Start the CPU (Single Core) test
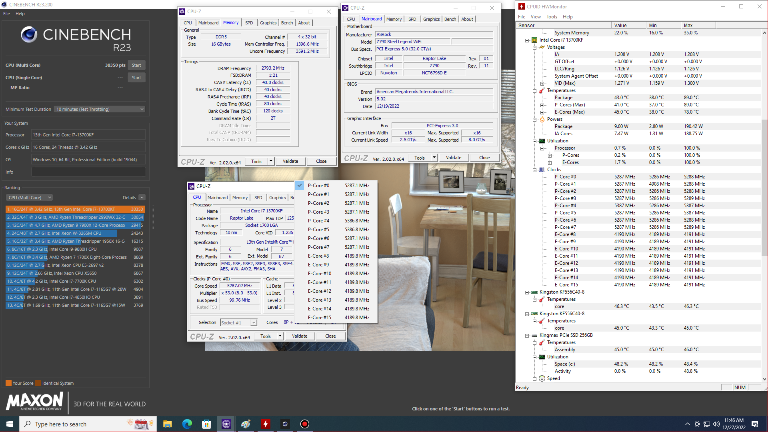This screenshot has width=768, height=432. (136, 78)
